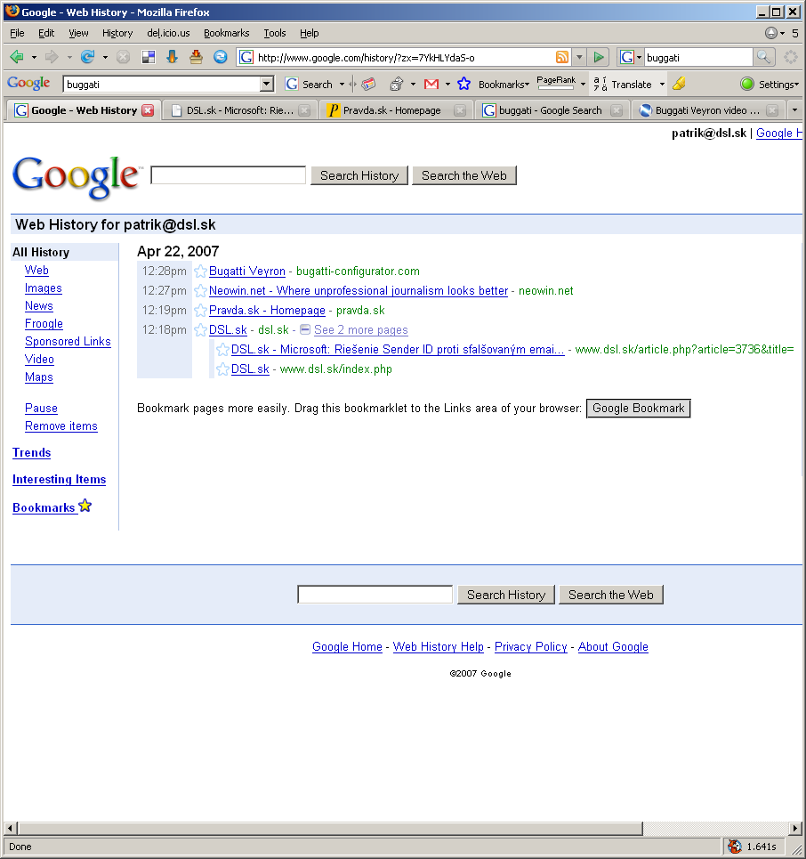Viewport: 806px width, 859px height.
Task: Click the scroll left arrow
Action: tap(10, 828)
